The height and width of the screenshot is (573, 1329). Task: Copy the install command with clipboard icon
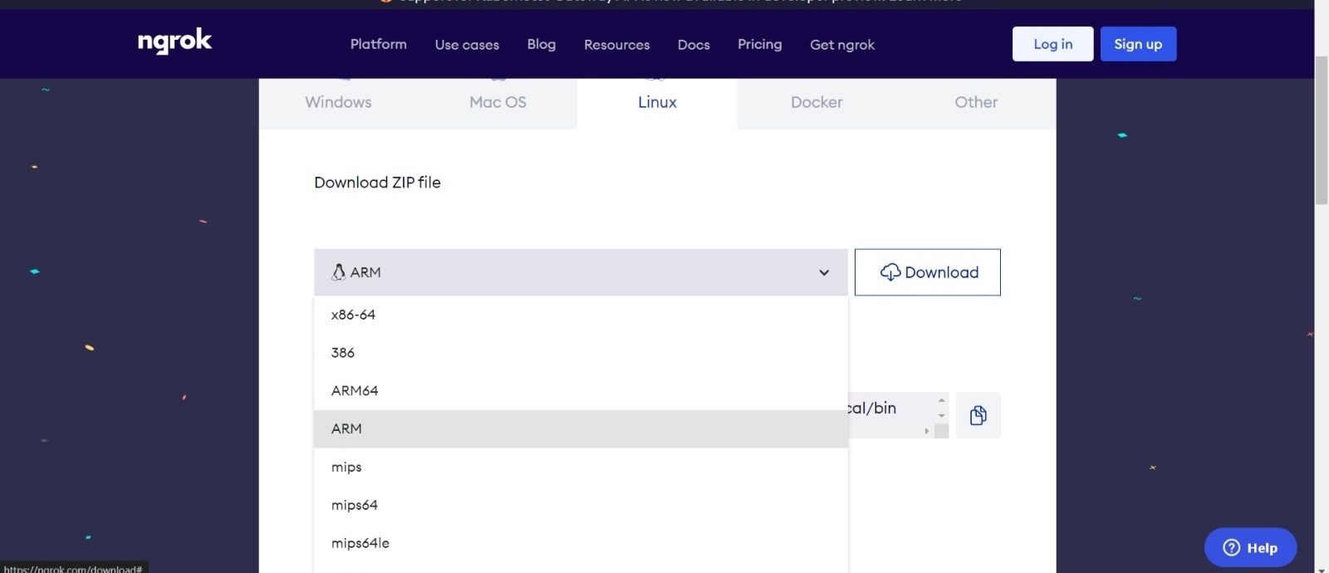[978, 415]
